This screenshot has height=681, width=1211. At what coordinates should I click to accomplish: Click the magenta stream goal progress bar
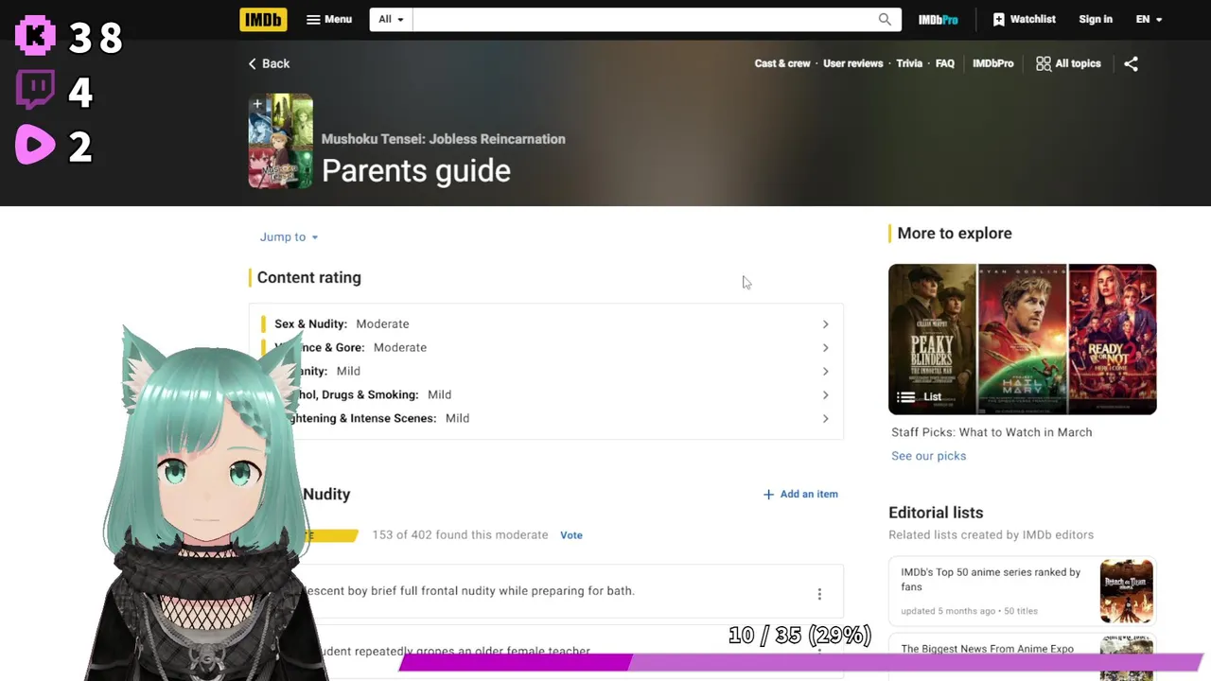coord(799,663)
